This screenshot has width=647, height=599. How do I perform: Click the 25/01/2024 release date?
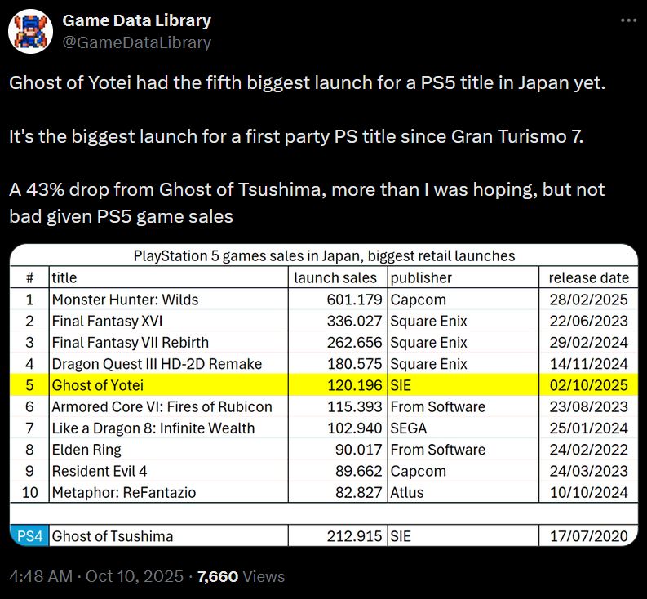[x=589, y=428]
